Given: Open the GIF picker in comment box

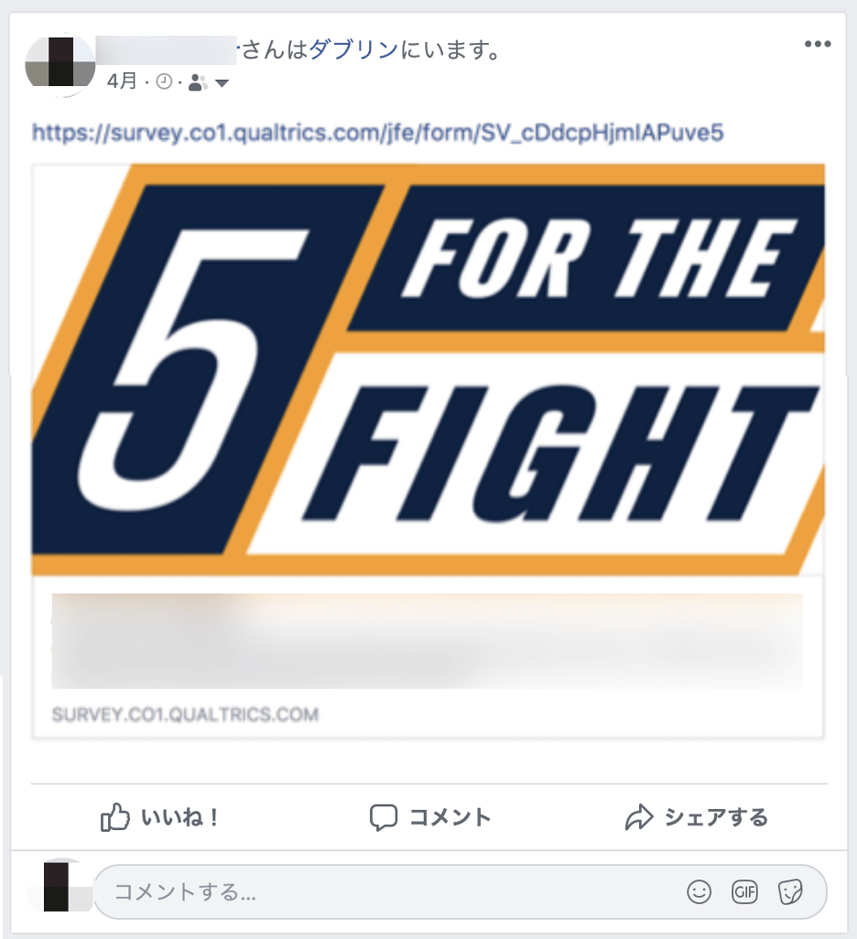Looking at the screenshot, I should [x=744, y=891].
